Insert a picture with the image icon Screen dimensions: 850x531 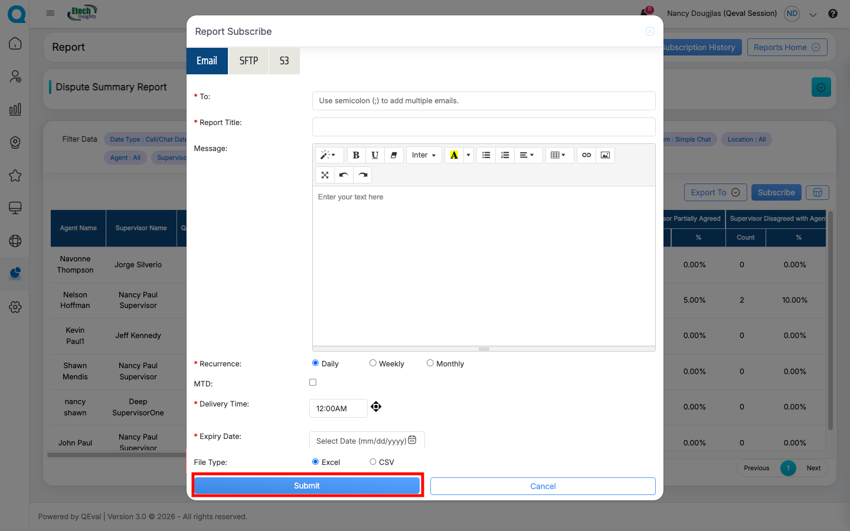[605, 155]
